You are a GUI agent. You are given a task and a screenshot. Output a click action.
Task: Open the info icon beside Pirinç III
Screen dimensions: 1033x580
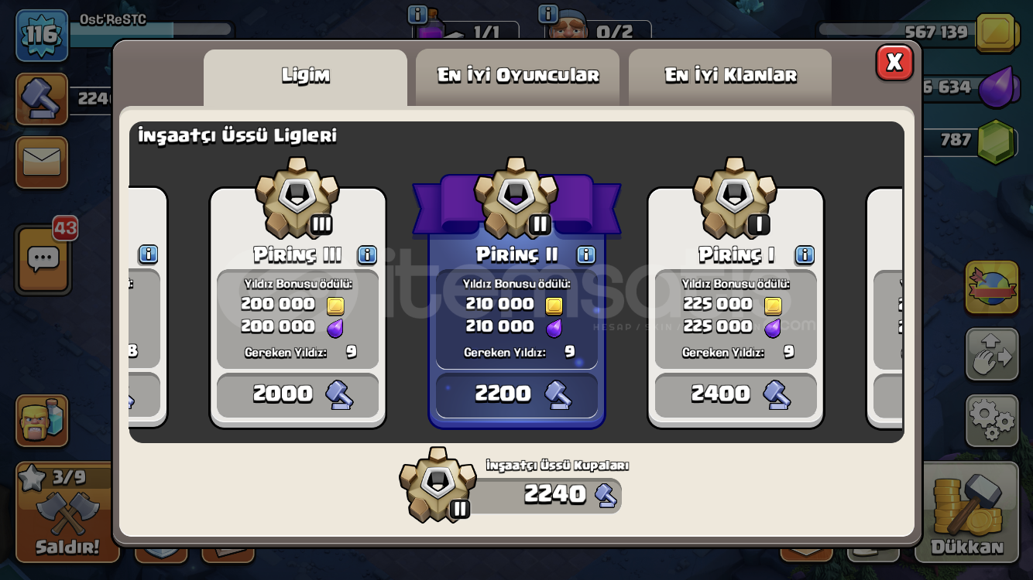[x=367, y=255]
